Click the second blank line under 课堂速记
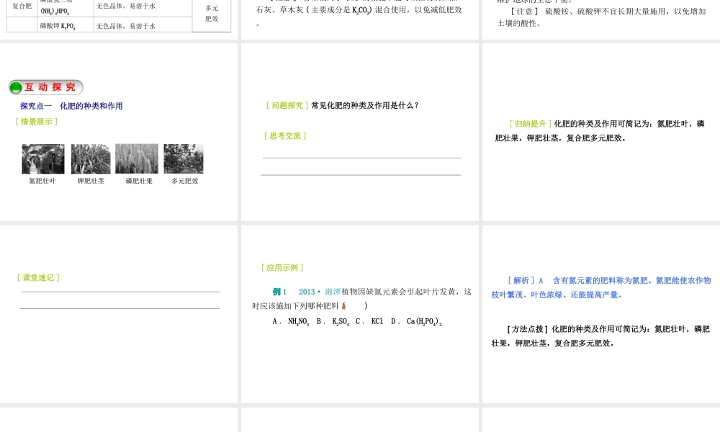Image resolution: width=720 pixels, height=432 pixels. click(x=120, y=308)
